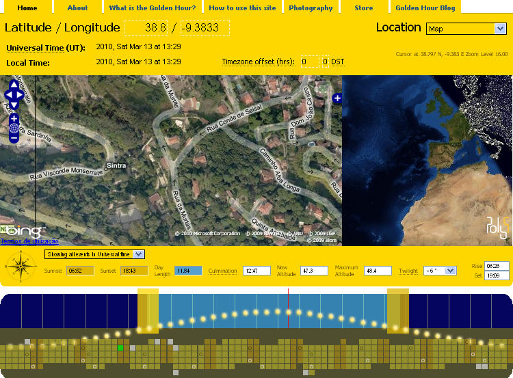The width and height of the screenshot is (513, 378).
Task: Click the Timezone offset (hrs) label
Action: point(259,62)
